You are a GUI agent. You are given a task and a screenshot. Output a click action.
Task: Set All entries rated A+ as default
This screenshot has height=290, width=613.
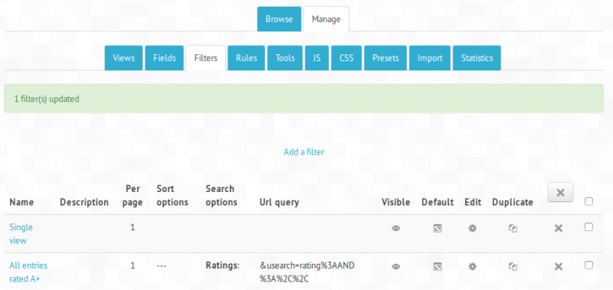coord(437,266)
